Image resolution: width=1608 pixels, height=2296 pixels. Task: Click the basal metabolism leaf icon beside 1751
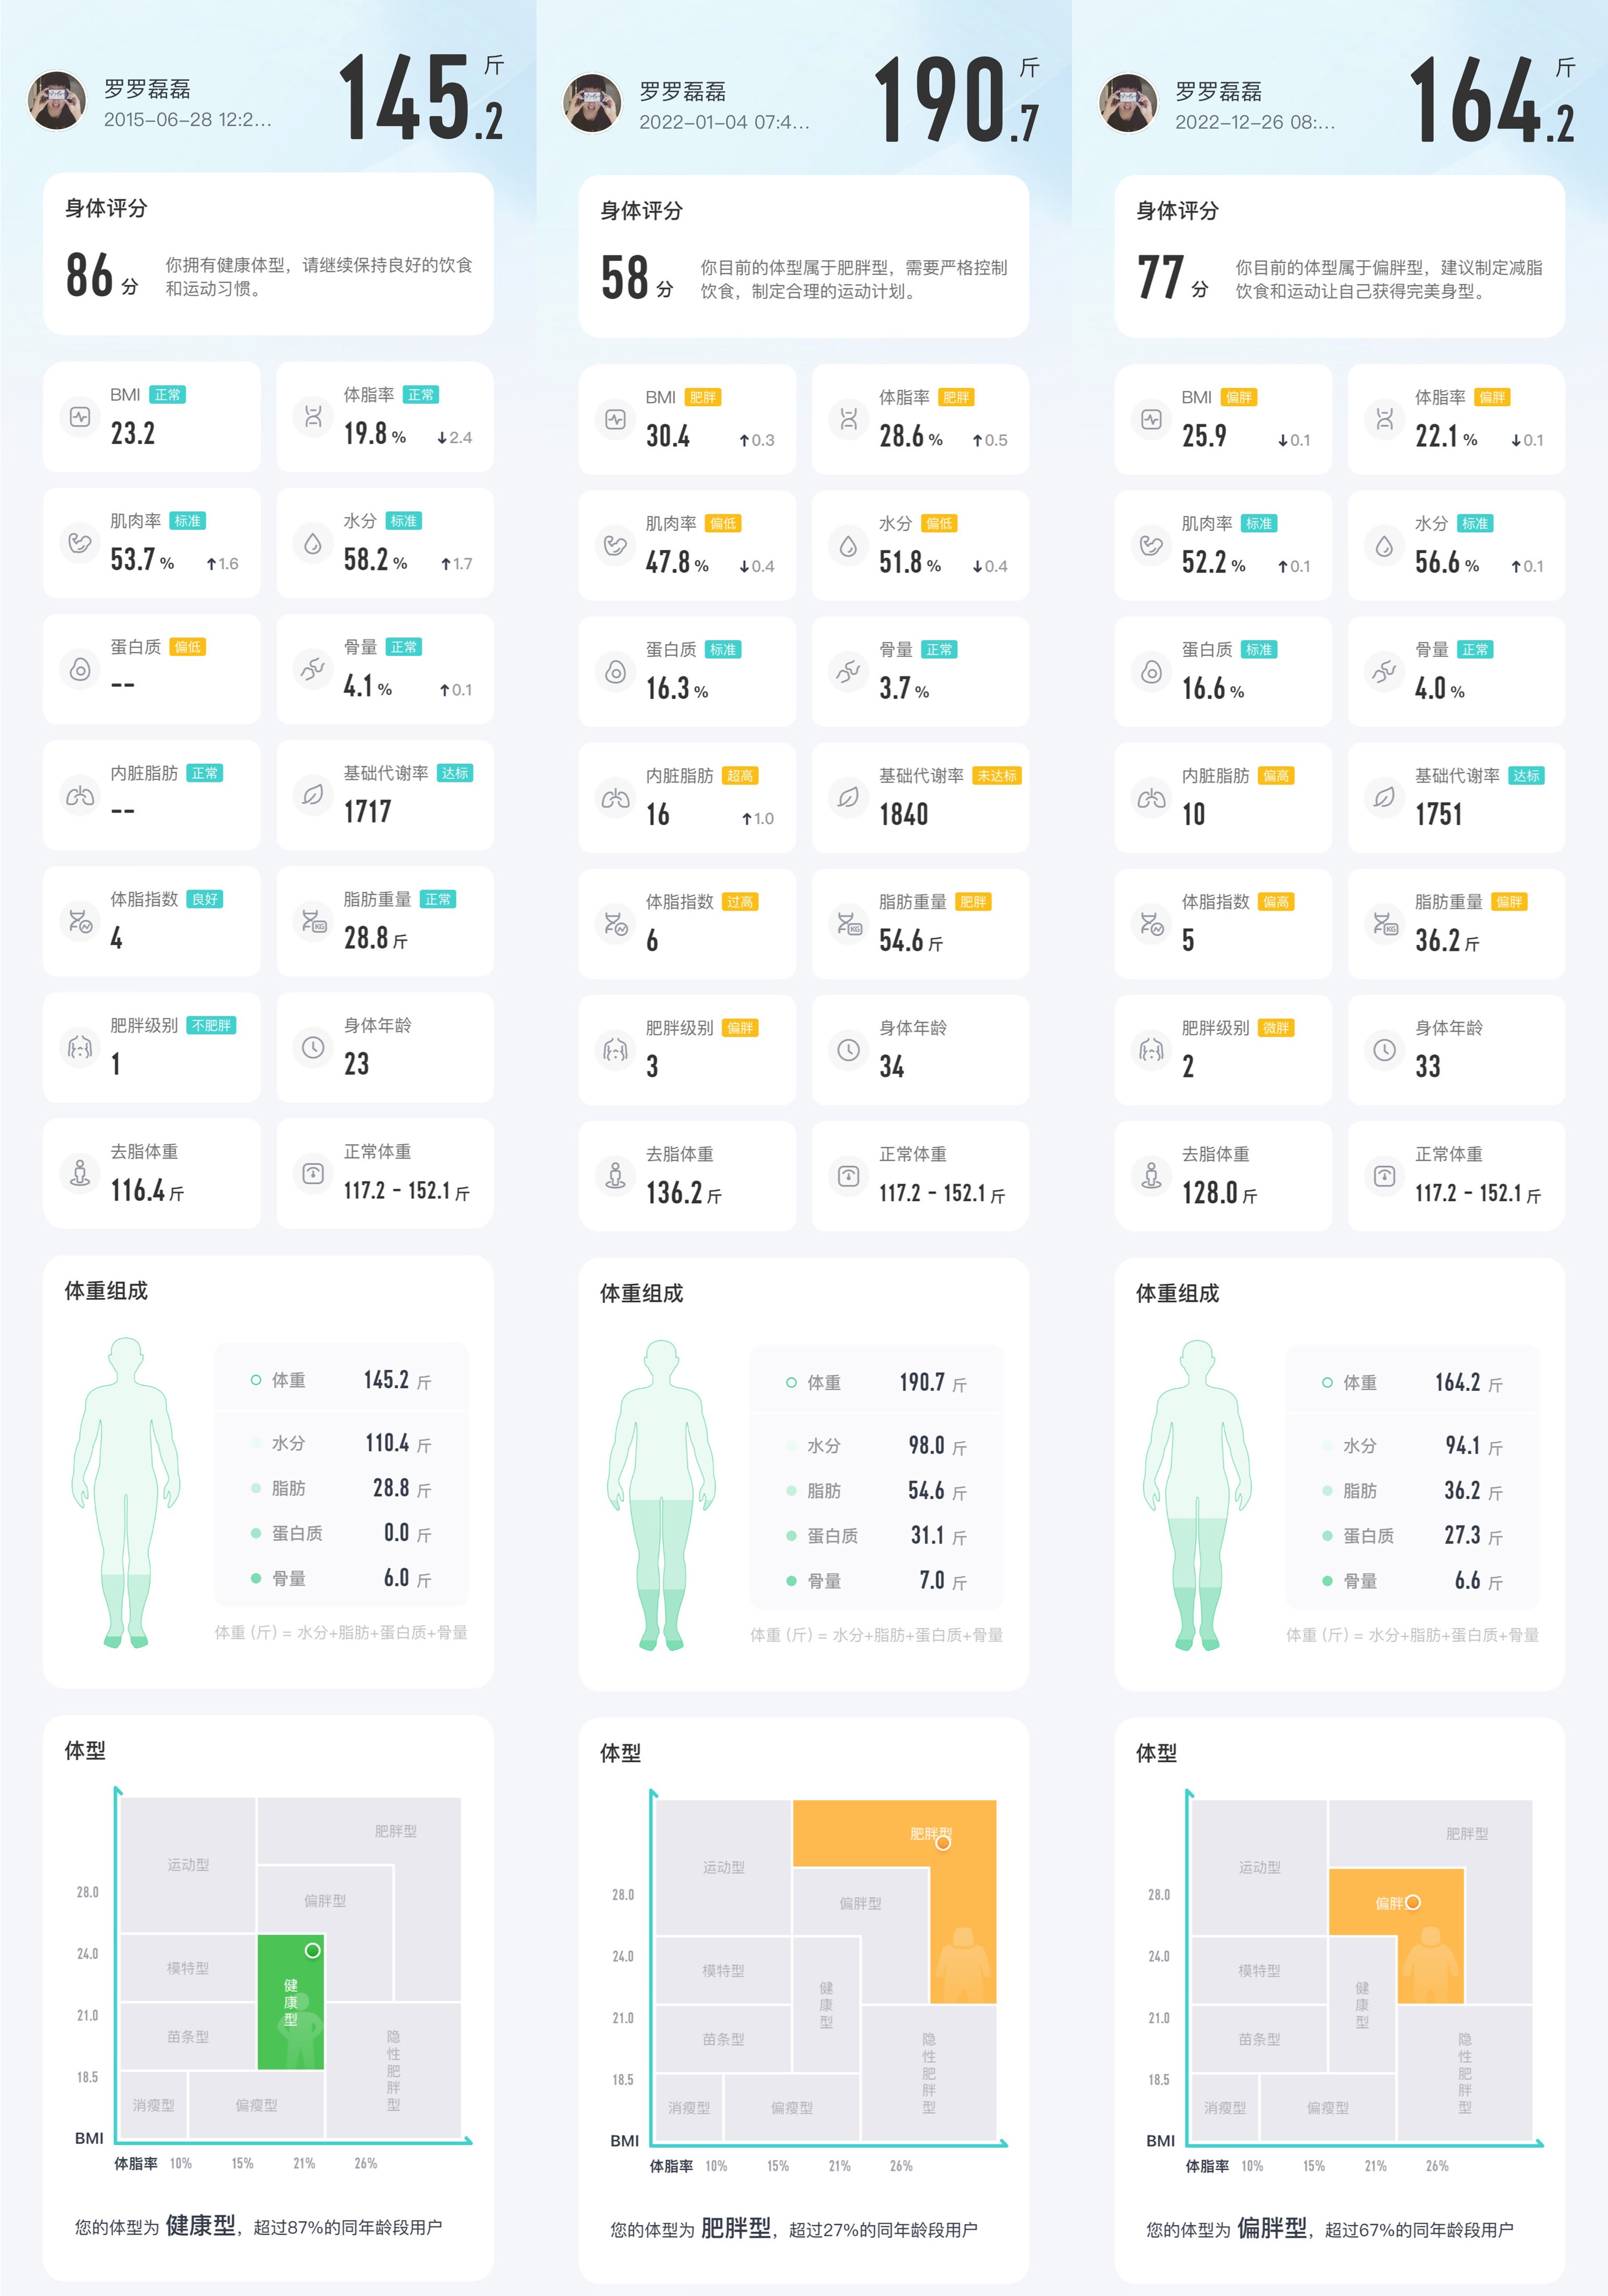(1384, 798)
